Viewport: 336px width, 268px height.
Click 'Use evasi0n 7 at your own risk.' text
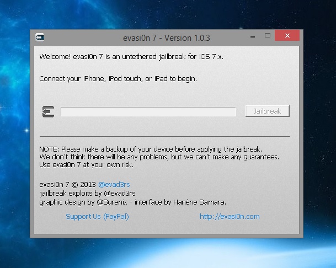87,165
